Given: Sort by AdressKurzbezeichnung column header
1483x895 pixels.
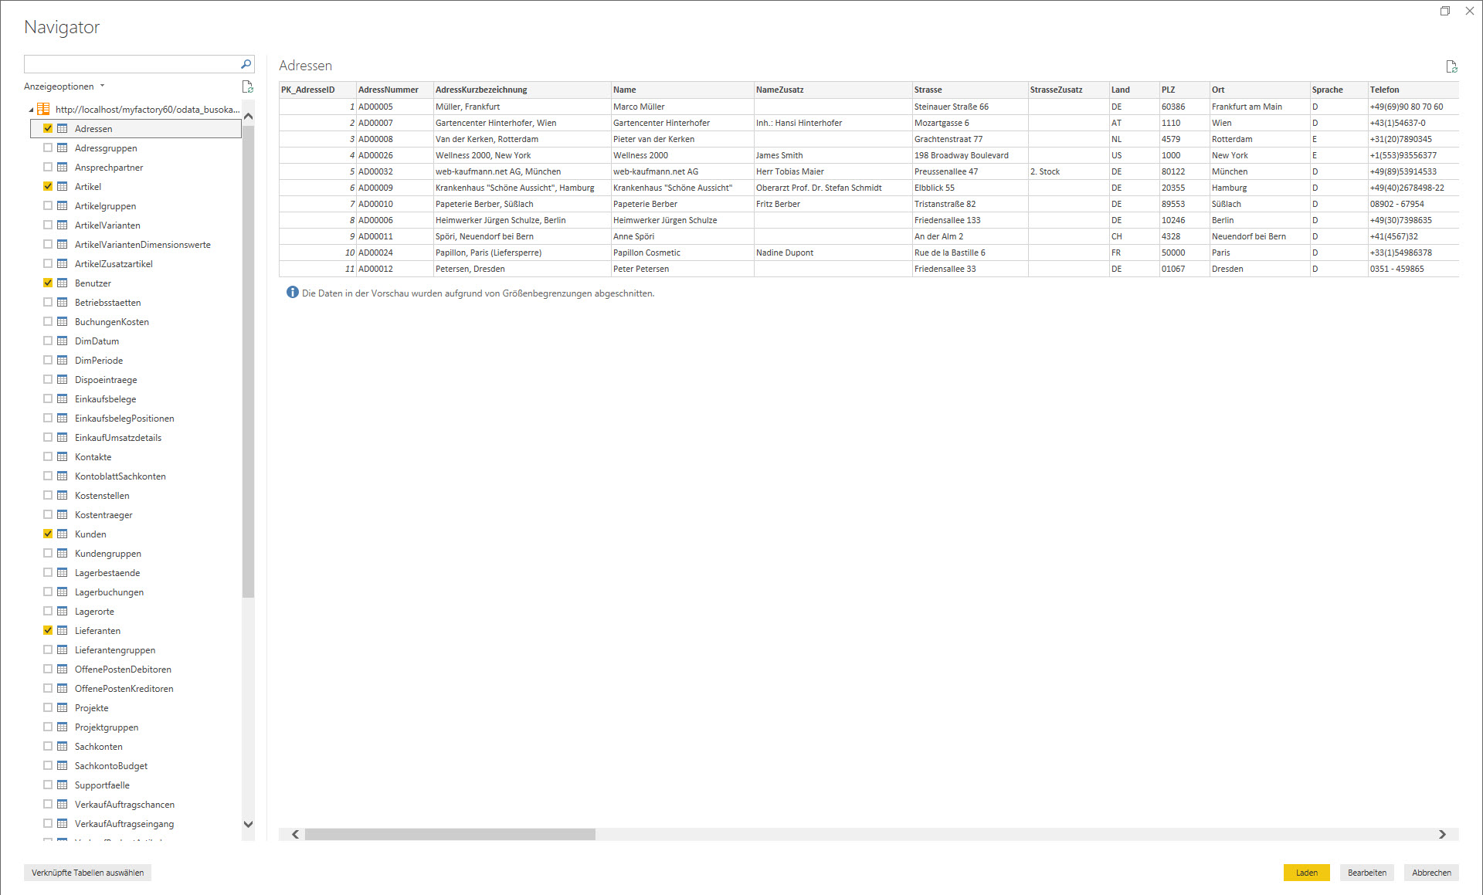Looking at the screenshot, I should pyautogui.click(x=481, y=90).
